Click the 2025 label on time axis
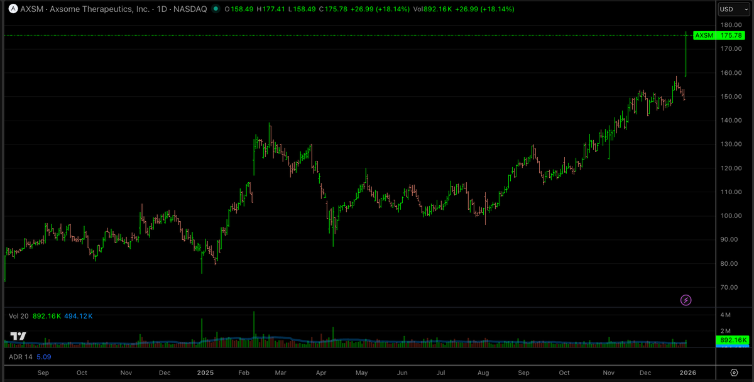The height and width of the screenshot is (382, 754). pyautogui.click(x=205, y=373)
